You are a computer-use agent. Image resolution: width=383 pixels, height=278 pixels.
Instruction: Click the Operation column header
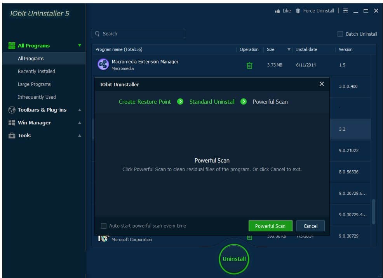tap(249, 49)
